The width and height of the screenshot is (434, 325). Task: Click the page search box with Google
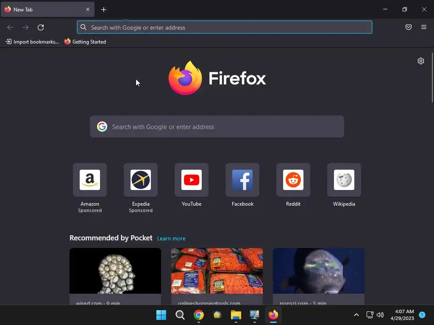[217, 127]
